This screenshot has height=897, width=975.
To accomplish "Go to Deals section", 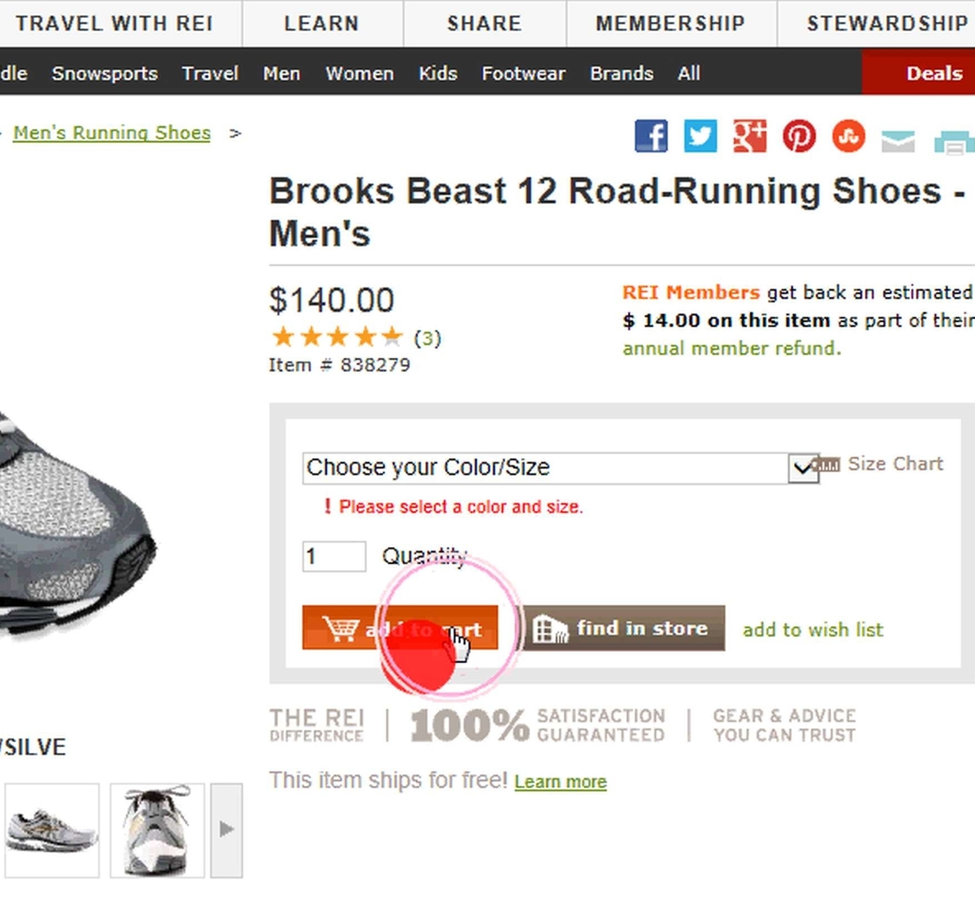I will (933, 73).
